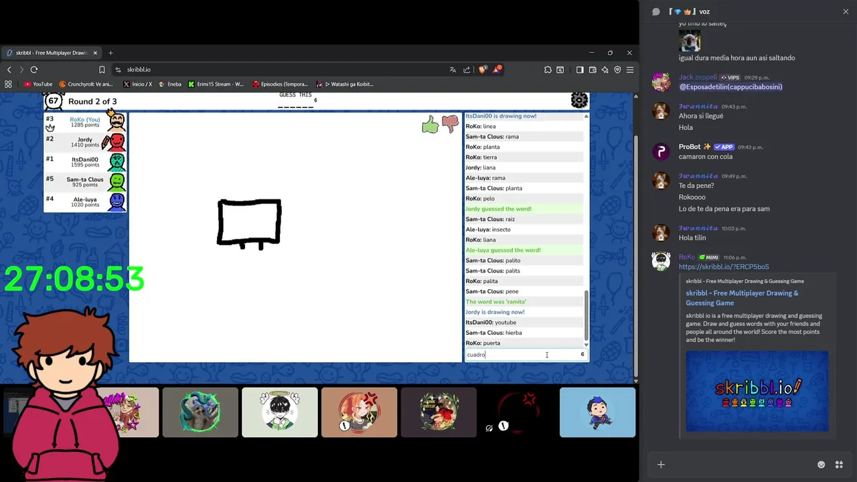Click the round timer clock showing 67
857x482 pixels.
[54, 101]
